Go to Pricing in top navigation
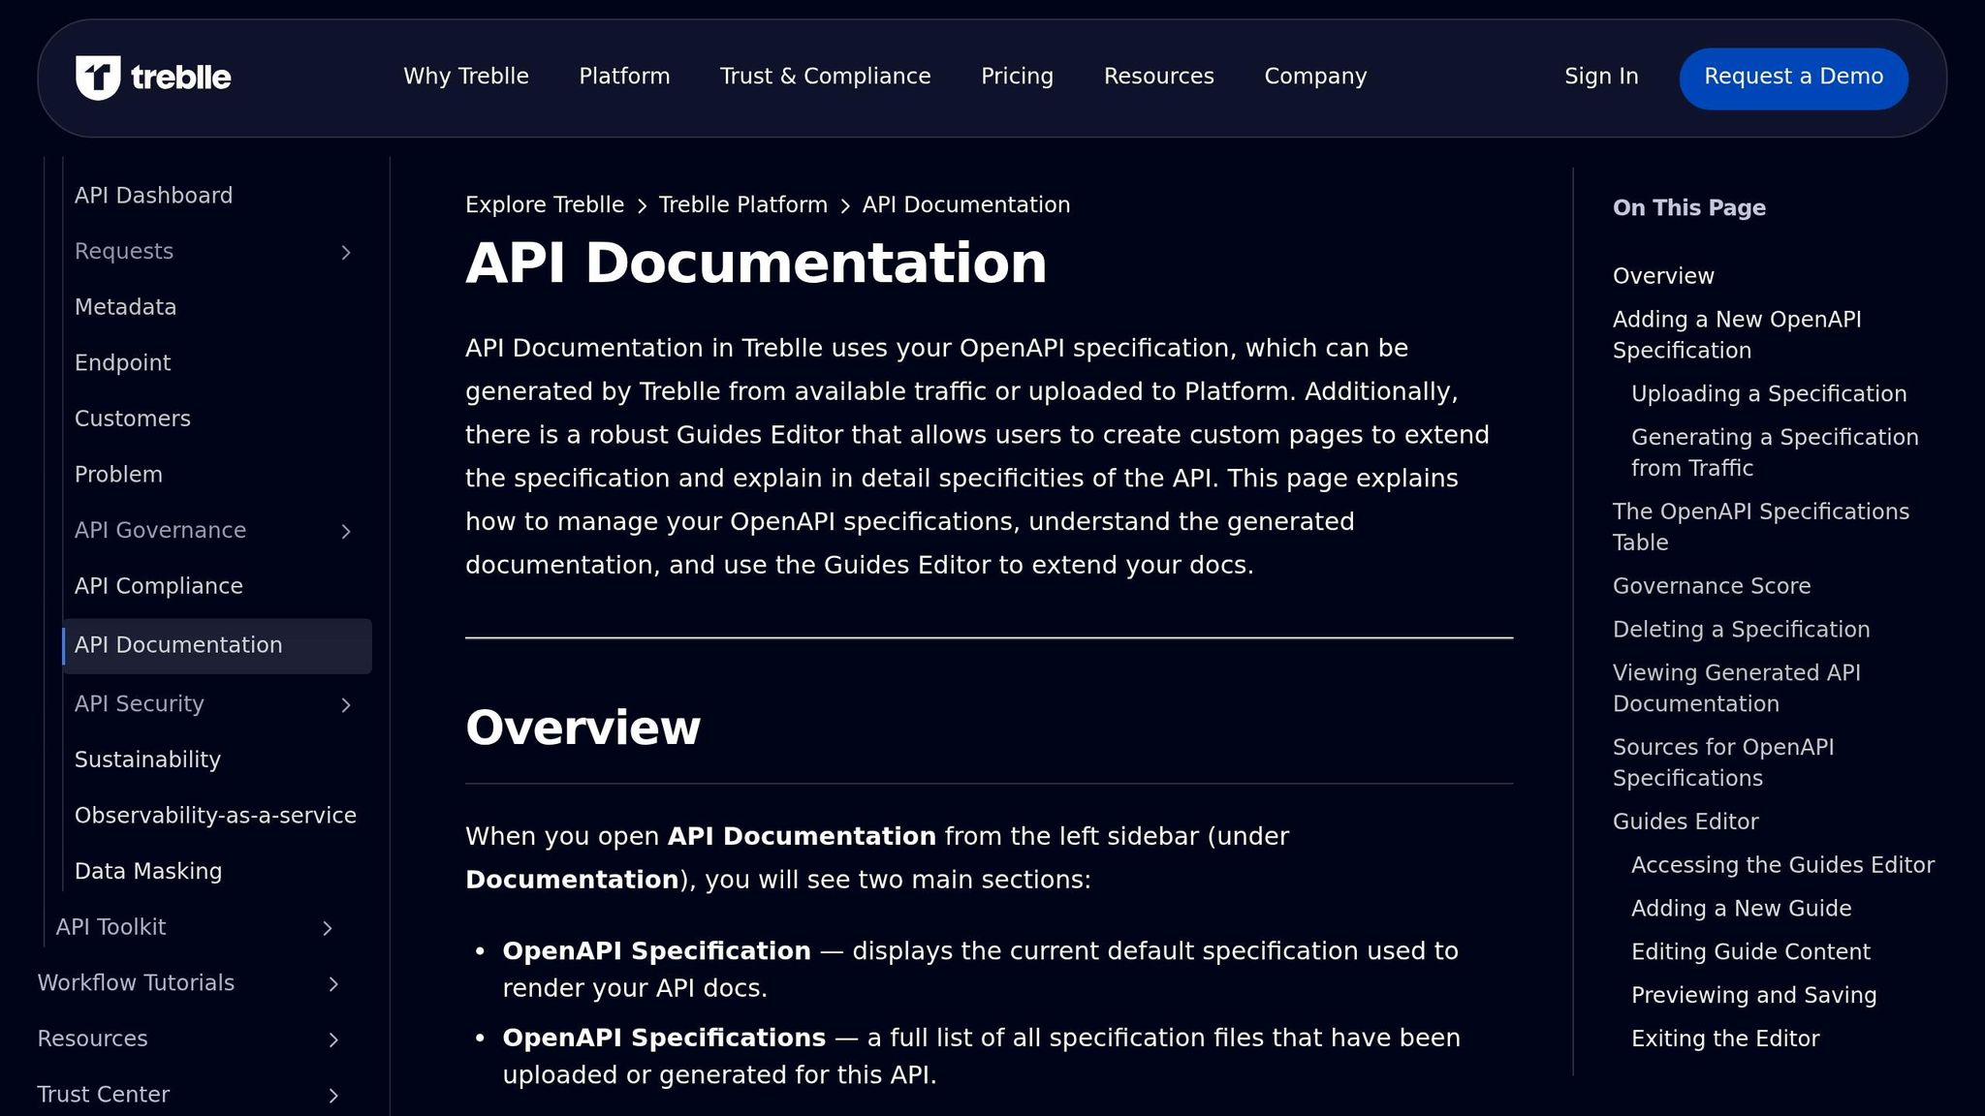 (x=1017, y=77)
